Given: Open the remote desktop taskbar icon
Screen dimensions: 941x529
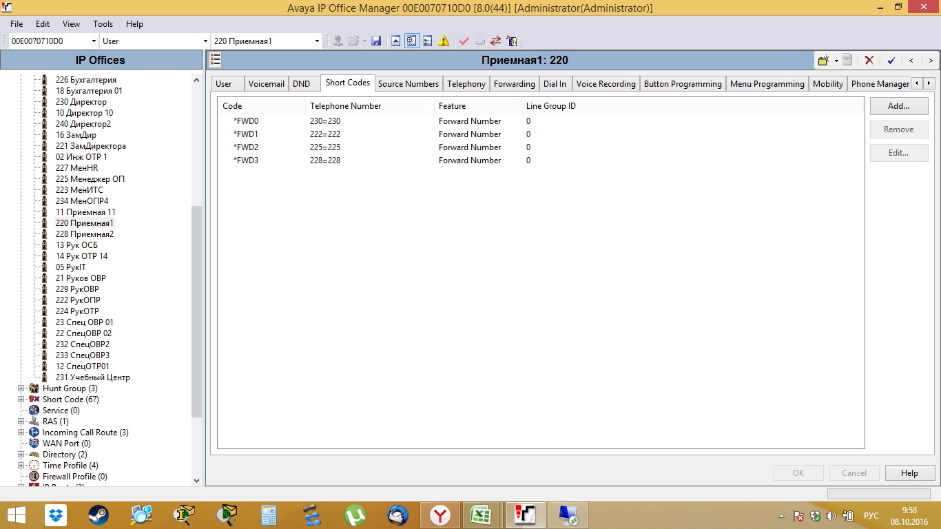Looking at the screenshot, I should 568,515.
